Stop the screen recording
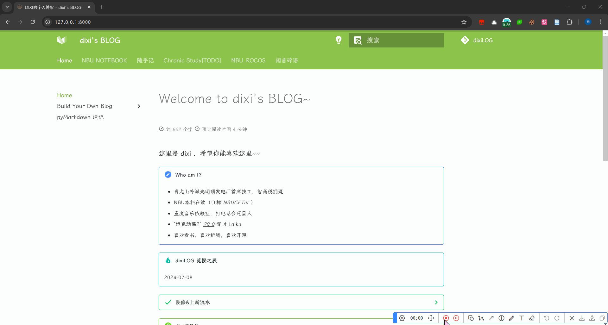This screenshot has width=608, height=325. pos(446,318)
